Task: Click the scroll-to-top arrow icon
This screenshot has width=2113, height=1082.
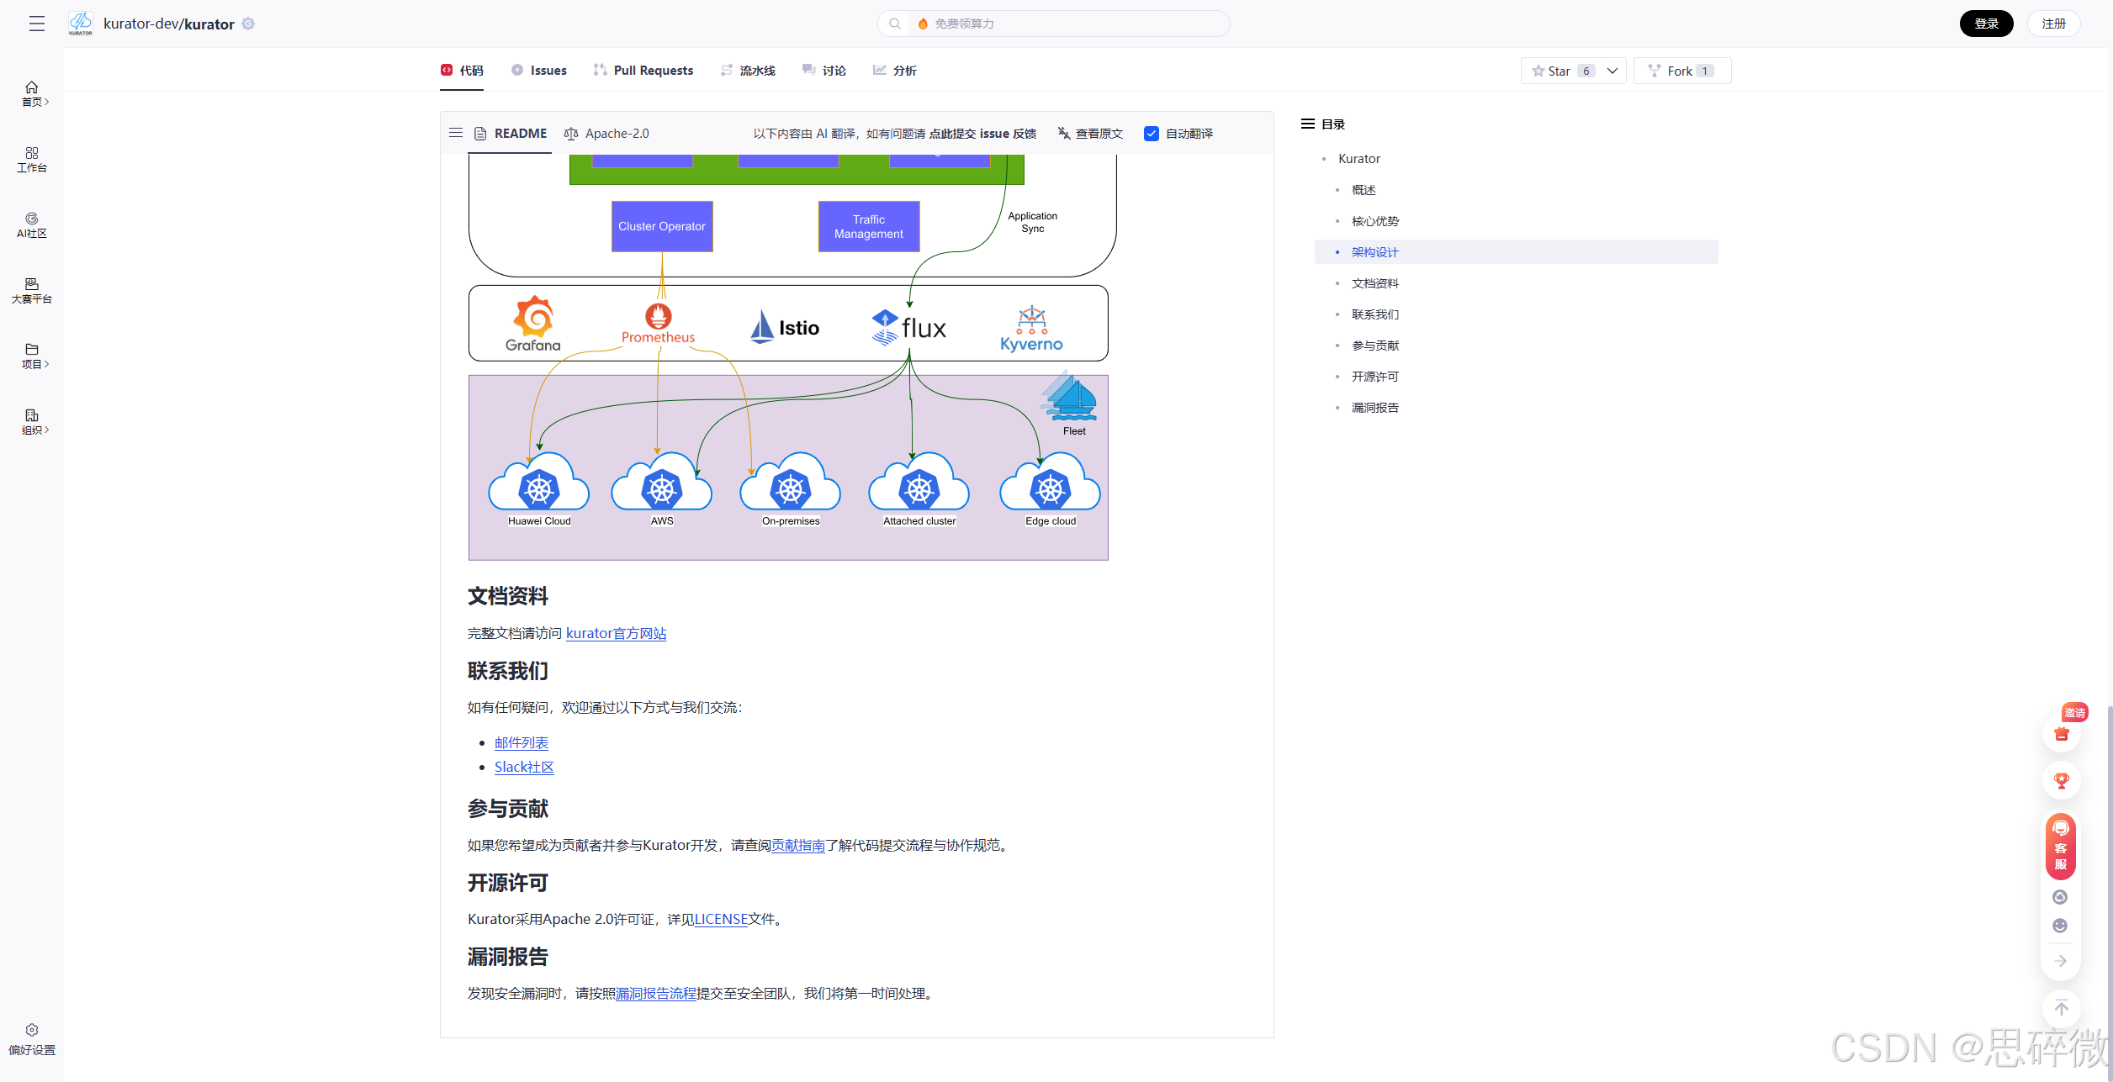Action: (x=2060, y=1008)
